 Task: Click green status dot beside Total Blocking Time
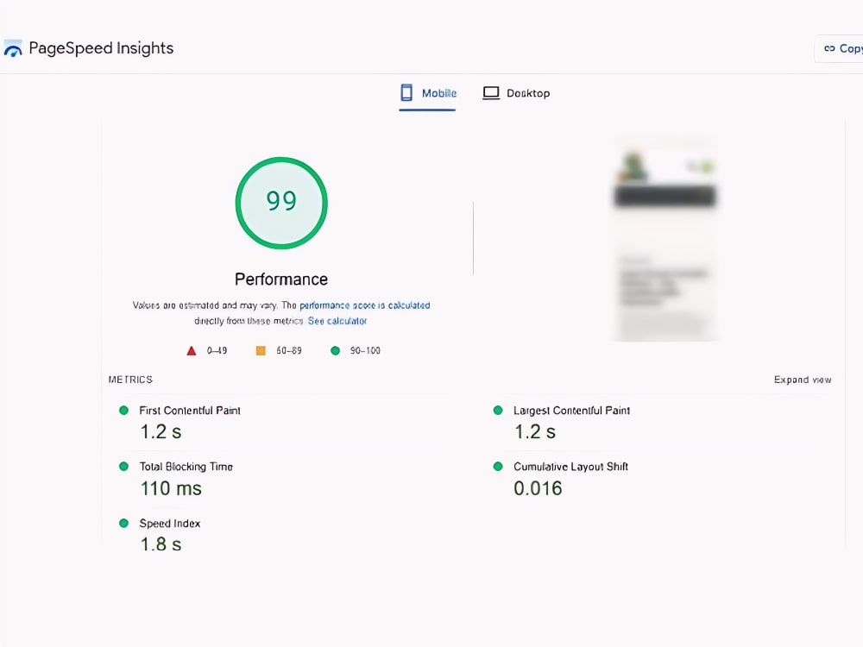click(123, 467)
